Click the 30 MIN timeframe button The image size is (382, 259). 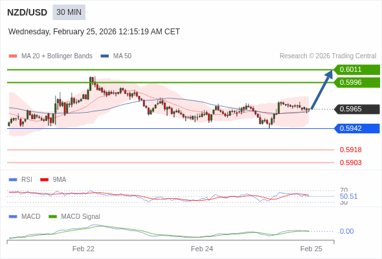coord(69,12)
